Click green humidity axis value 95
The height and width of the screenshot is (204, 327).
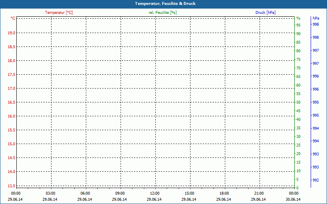point(298,25)
